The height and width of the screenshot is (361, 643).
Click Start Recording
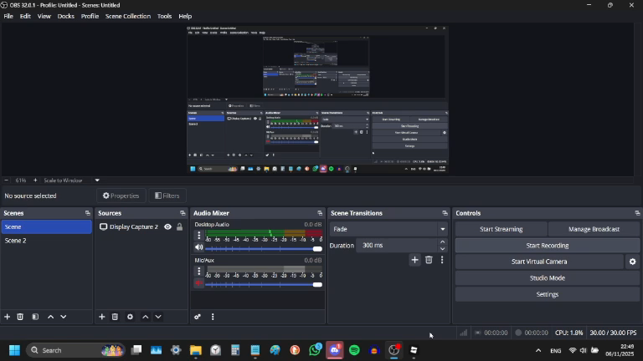tap(548, 246)
